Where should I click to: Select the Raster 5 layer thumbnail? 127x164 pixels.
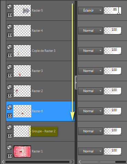22,11
